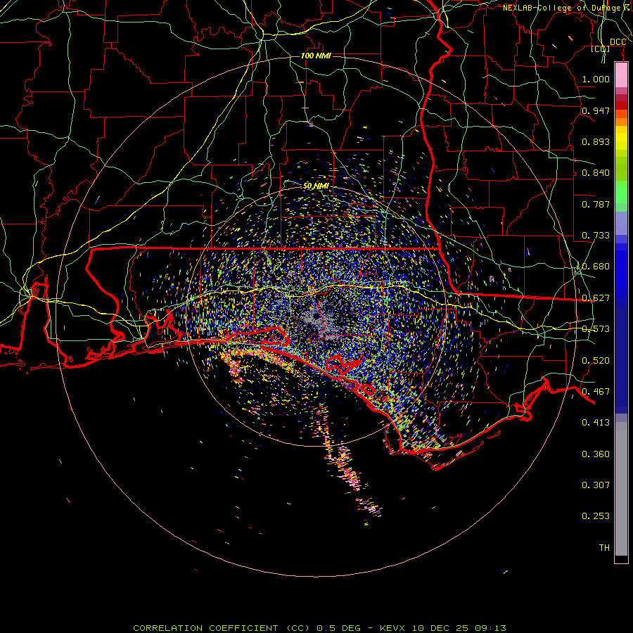Select the 0.413 legend value

pos(596,423)
